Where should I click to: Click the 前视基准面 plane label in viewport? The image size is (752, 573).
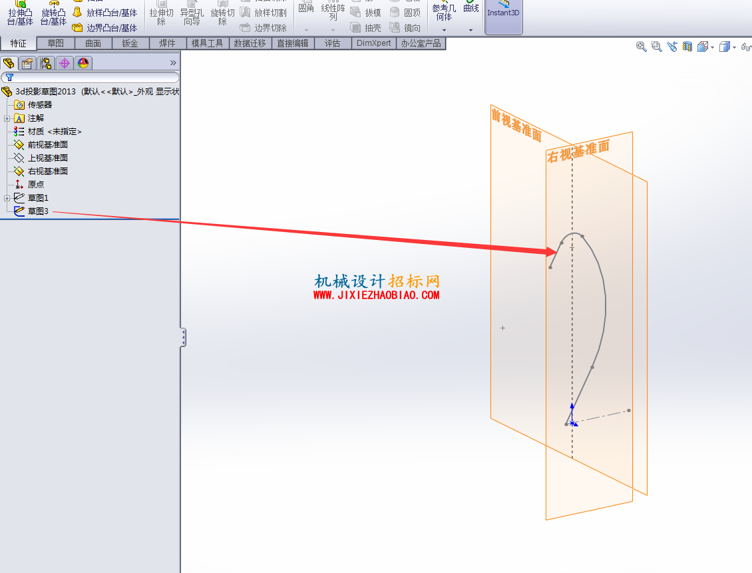516,125
